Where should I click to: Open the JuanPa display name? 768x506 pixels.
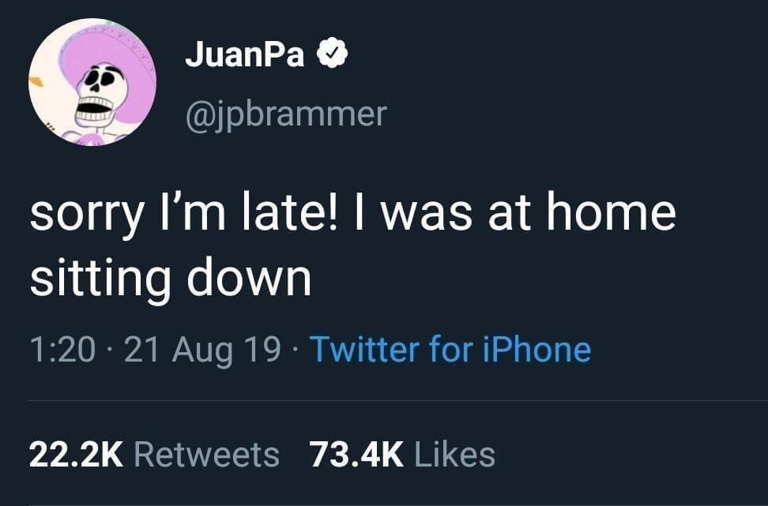(245, 56)
